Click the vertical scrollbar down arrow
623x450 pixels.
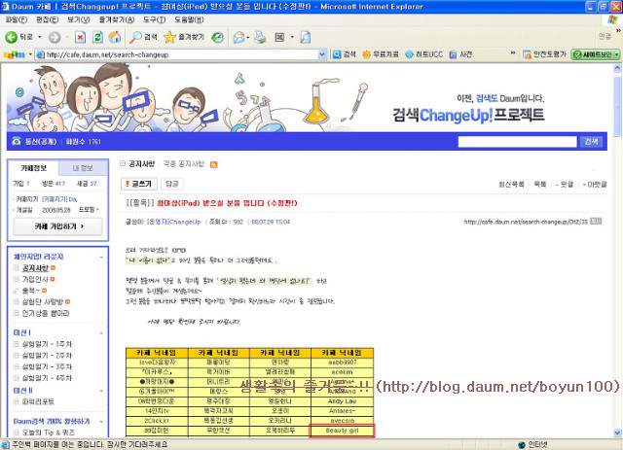[x=617, y=433]
